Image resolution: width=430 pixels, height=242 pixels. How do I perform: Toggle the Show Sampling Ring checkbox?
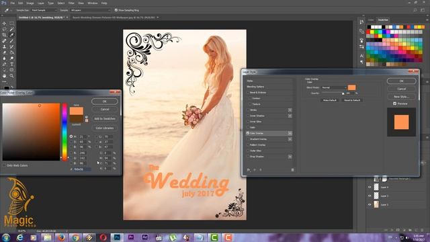click(x=116, y=10)
